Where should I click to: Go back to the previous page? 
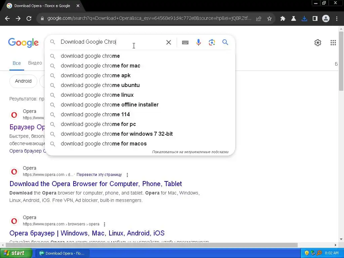7,19
